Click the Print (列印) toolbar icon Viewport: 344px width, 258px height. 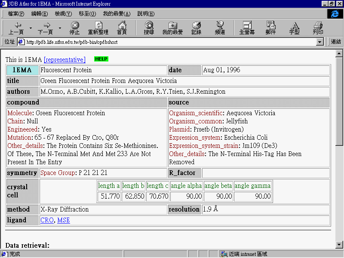[318, 28]
